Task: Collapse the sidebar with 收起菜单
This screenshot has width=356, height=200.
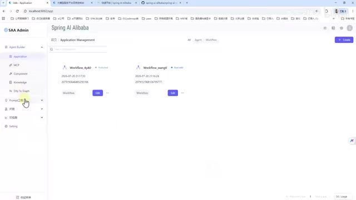Action: [x=23, y=197]
